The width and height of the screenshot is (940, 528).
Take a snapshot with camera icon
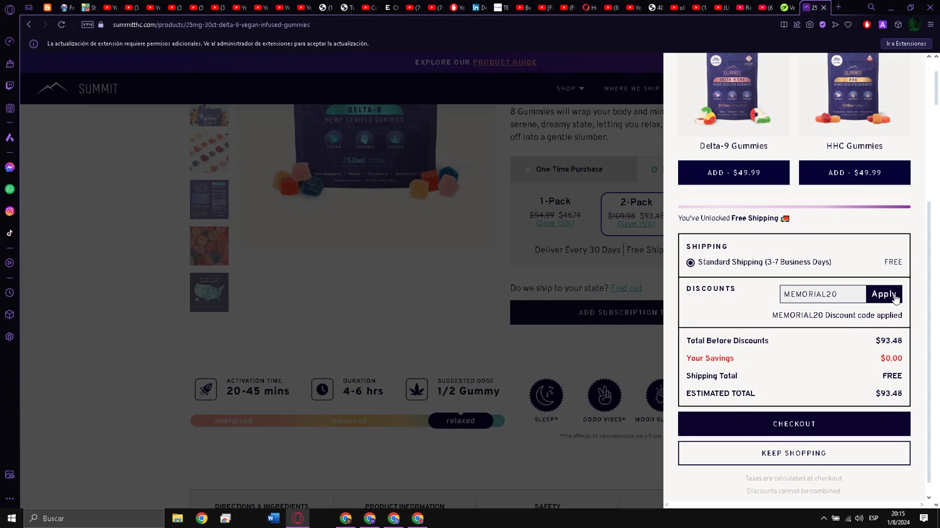[810, 24]
